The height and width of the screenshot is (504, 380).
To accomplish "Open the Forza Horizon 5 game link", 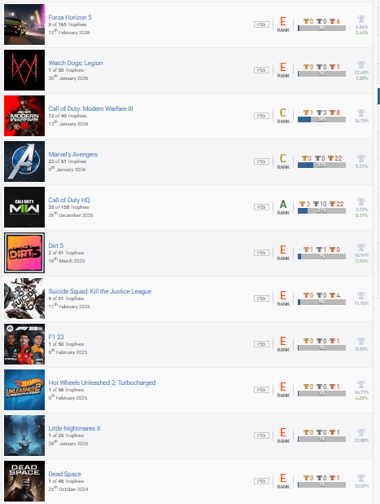I will (x=70, y=17).
